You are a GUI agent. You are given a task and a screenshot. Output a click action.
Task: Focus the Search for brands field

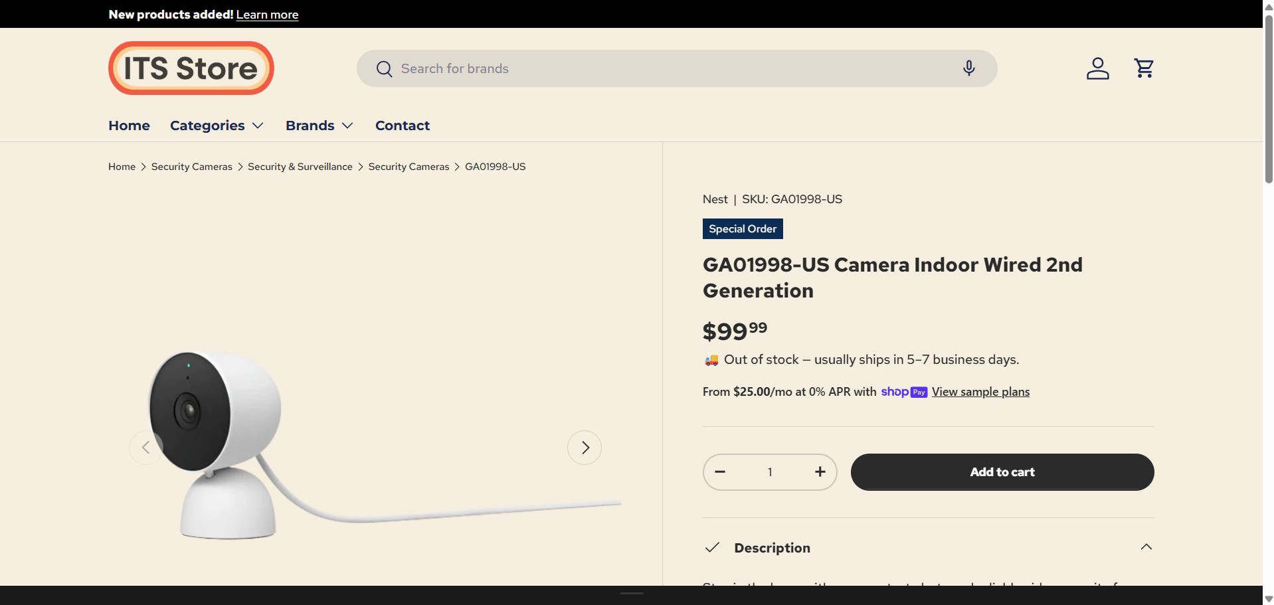[664, 68]
